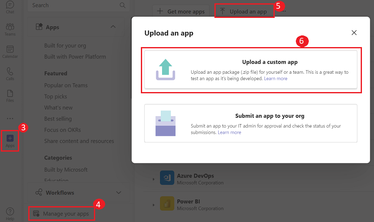This screenshot has height=222, width=374.
Task: Open the Calendar icon in sidebar
Action: pyautogui.click(x=10, y=49)
